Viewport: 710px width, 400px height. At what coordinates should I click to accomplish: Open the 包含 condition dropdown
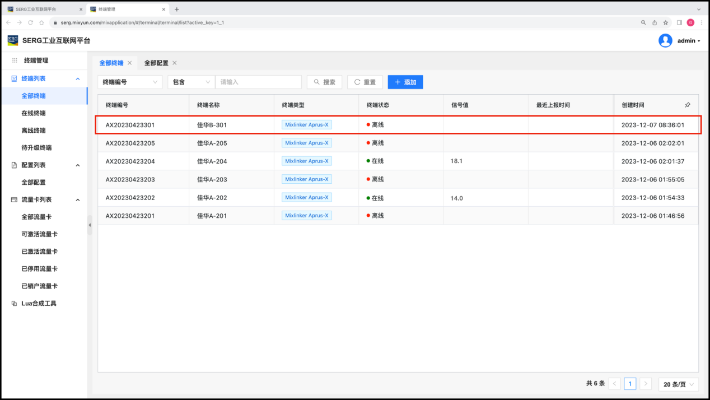pos(191,82)
